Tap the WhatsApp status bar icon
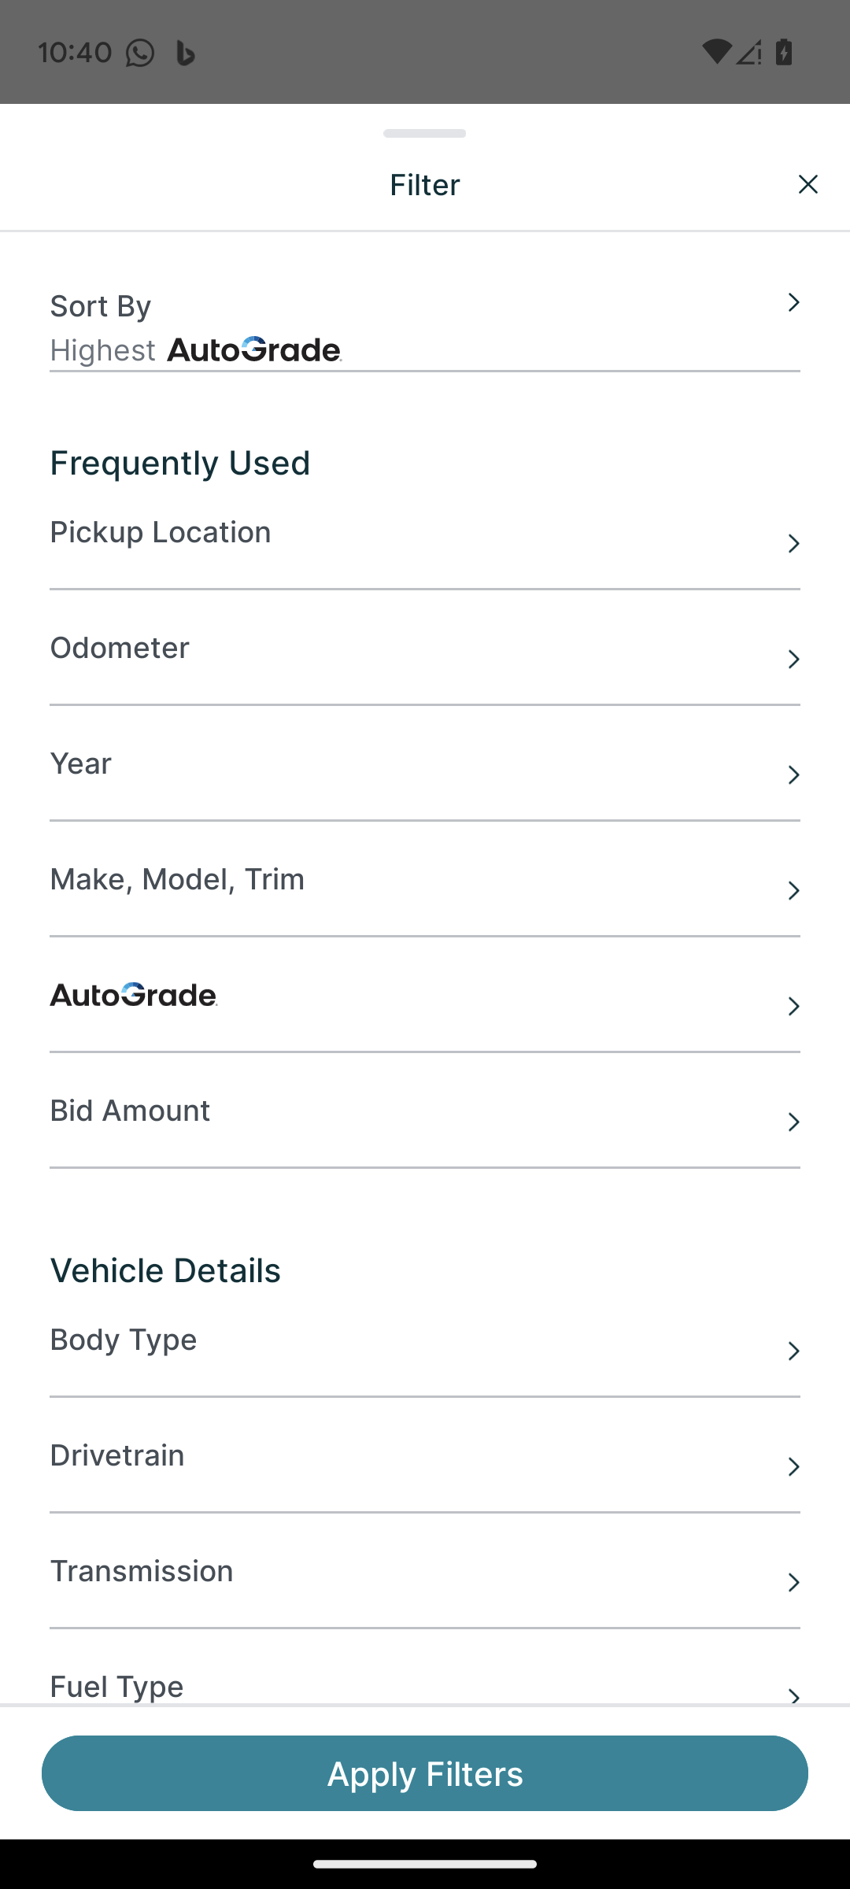The height and width of the screenshot is (1889, 850). pyautogui.click(x=140, y=53)
